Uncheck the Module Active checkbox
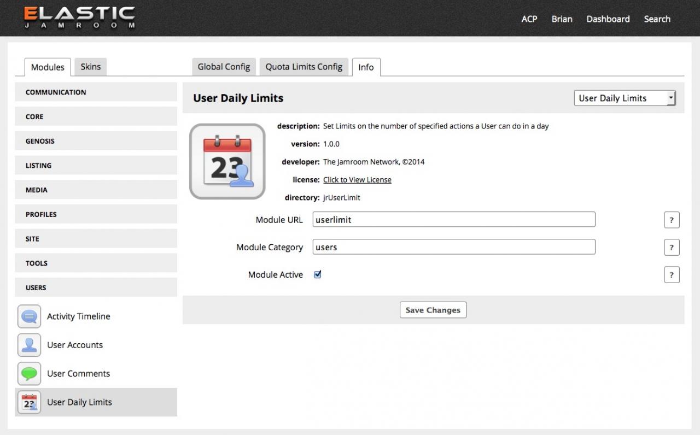This screenshot has width=700, height=435. pos(317,274)
